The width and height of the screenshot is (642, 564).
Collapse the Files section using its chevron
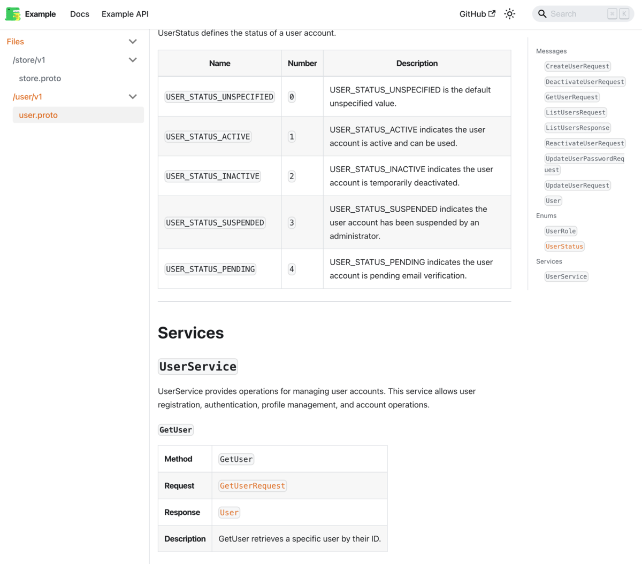133,41
